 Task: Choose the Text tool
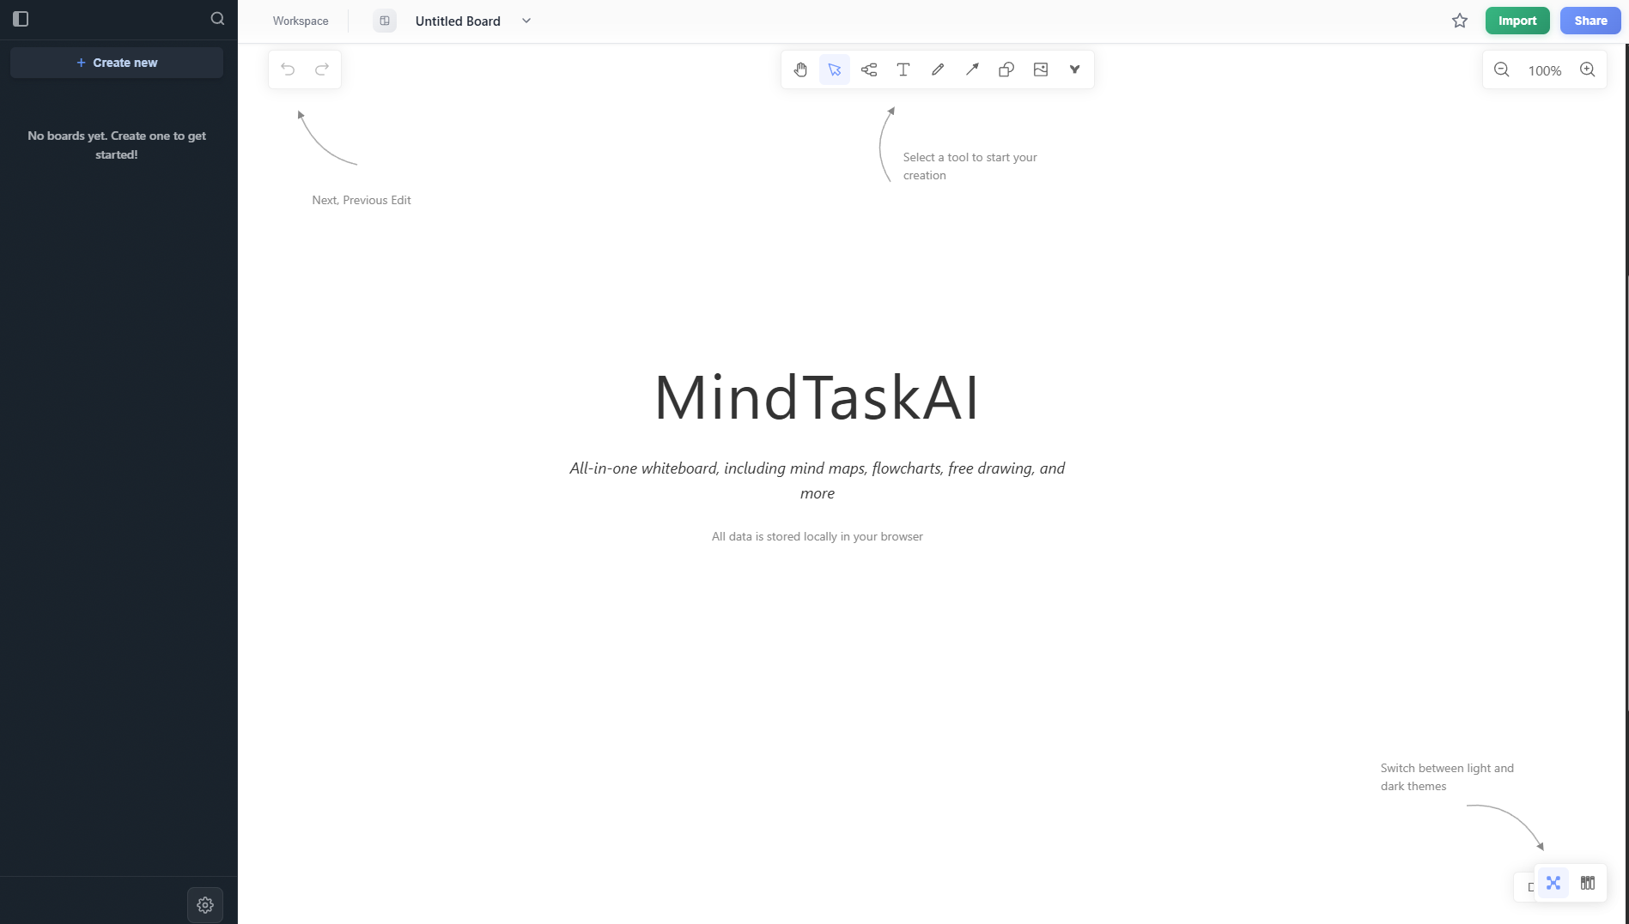click(903, 69)
